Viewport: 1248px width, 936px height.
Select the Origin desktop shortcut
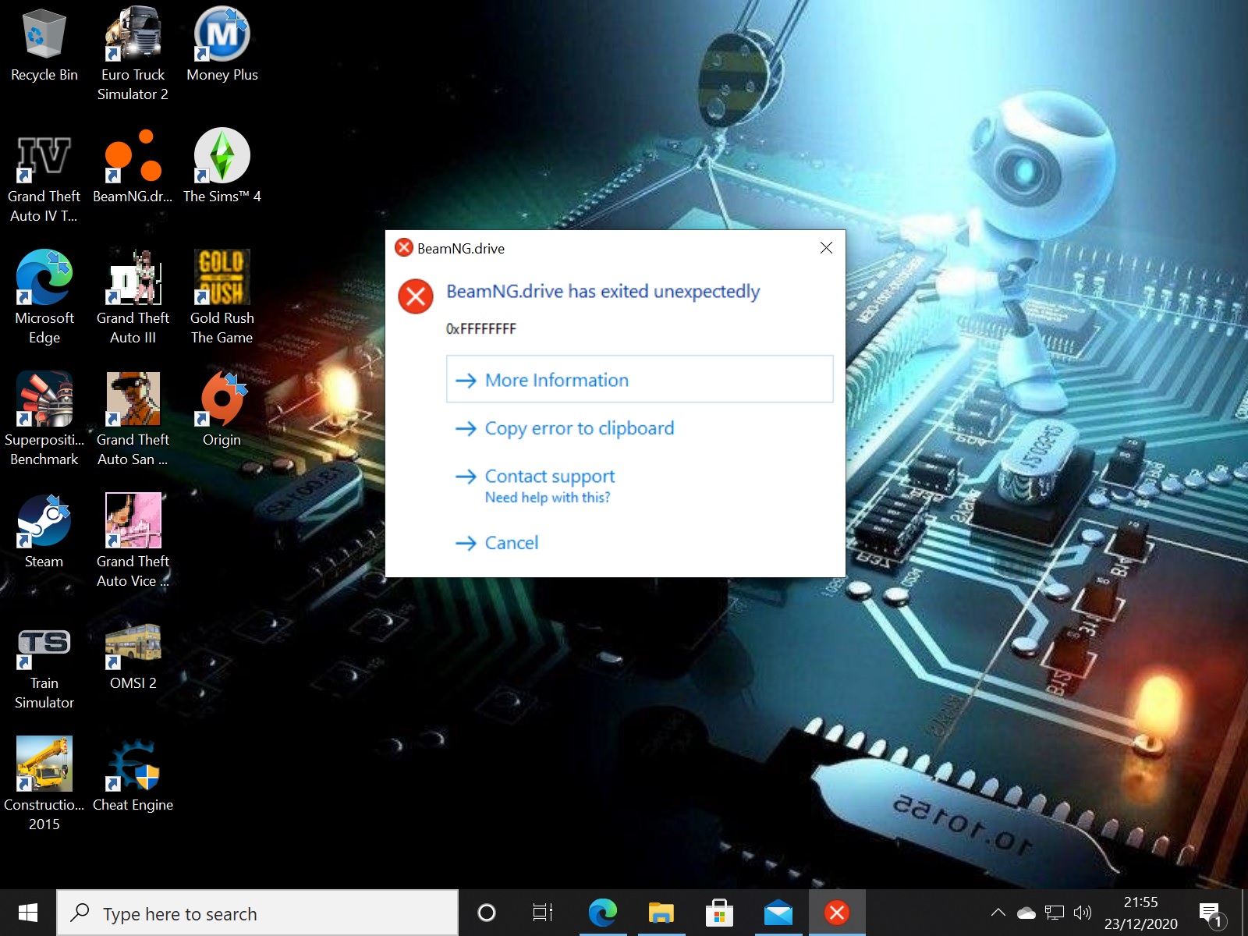222,410
